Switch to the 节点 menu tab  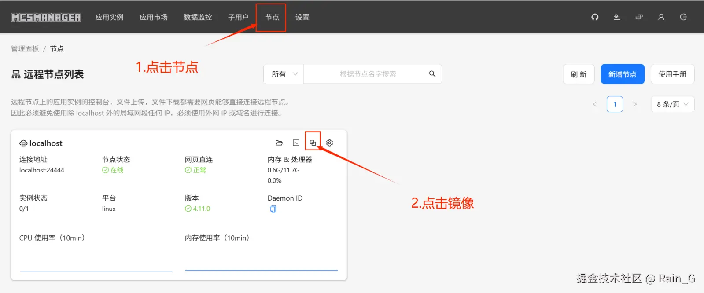(272, 17)
